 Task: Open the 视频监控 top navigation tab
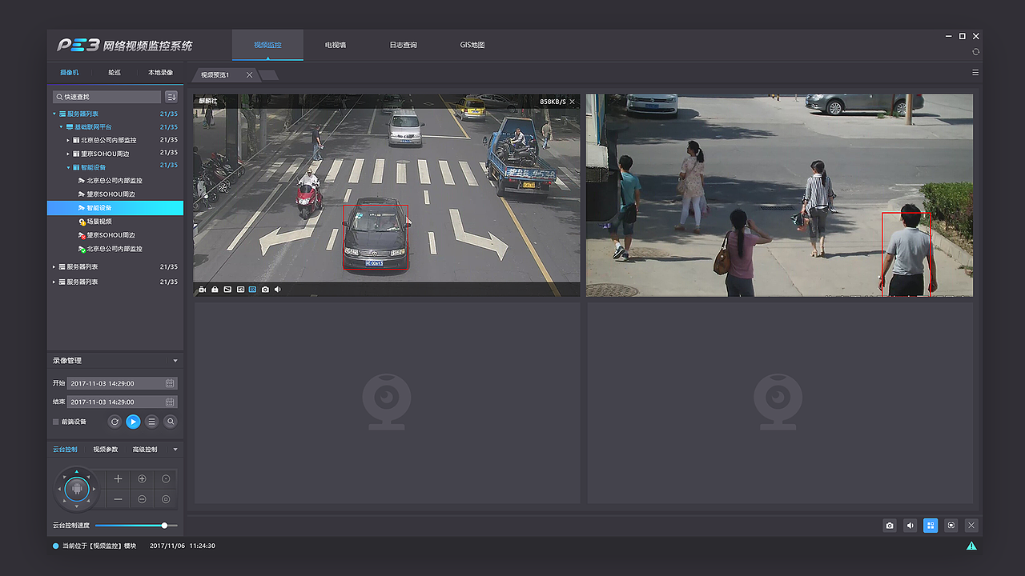[267, 45]
